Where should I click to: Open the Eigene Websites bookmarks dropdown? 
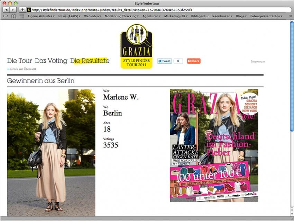(41, 16)
